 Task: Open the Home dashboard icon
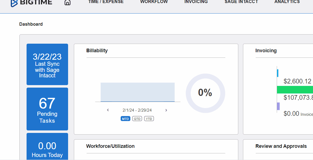click(x=67, y=2)
